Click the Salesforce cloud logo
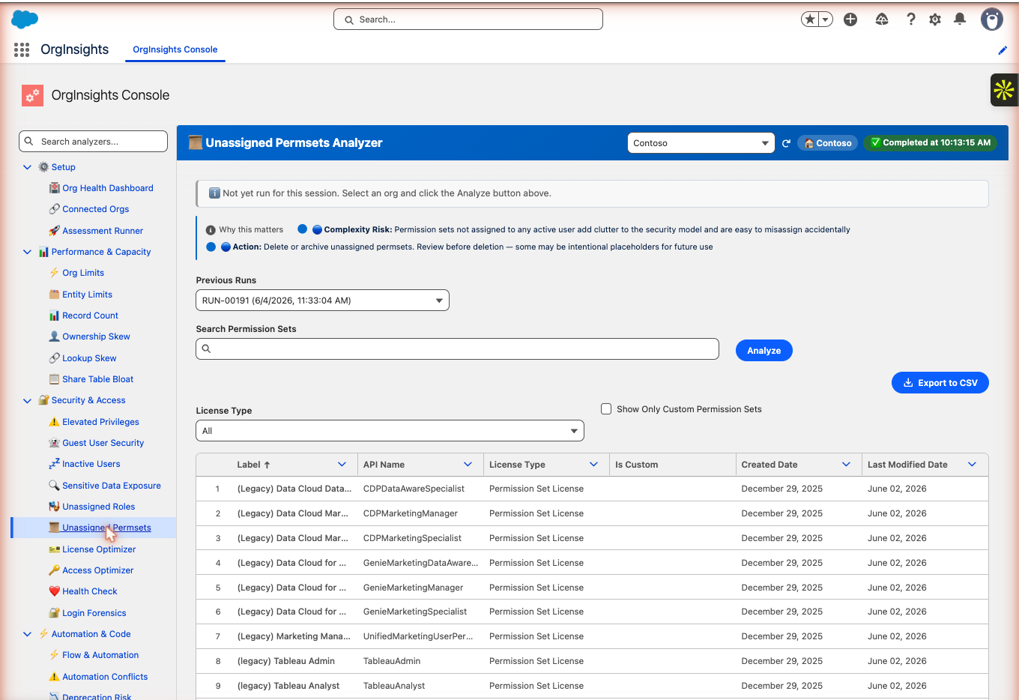Screen dimensions: 1019x700 click(x=25, y=19)
